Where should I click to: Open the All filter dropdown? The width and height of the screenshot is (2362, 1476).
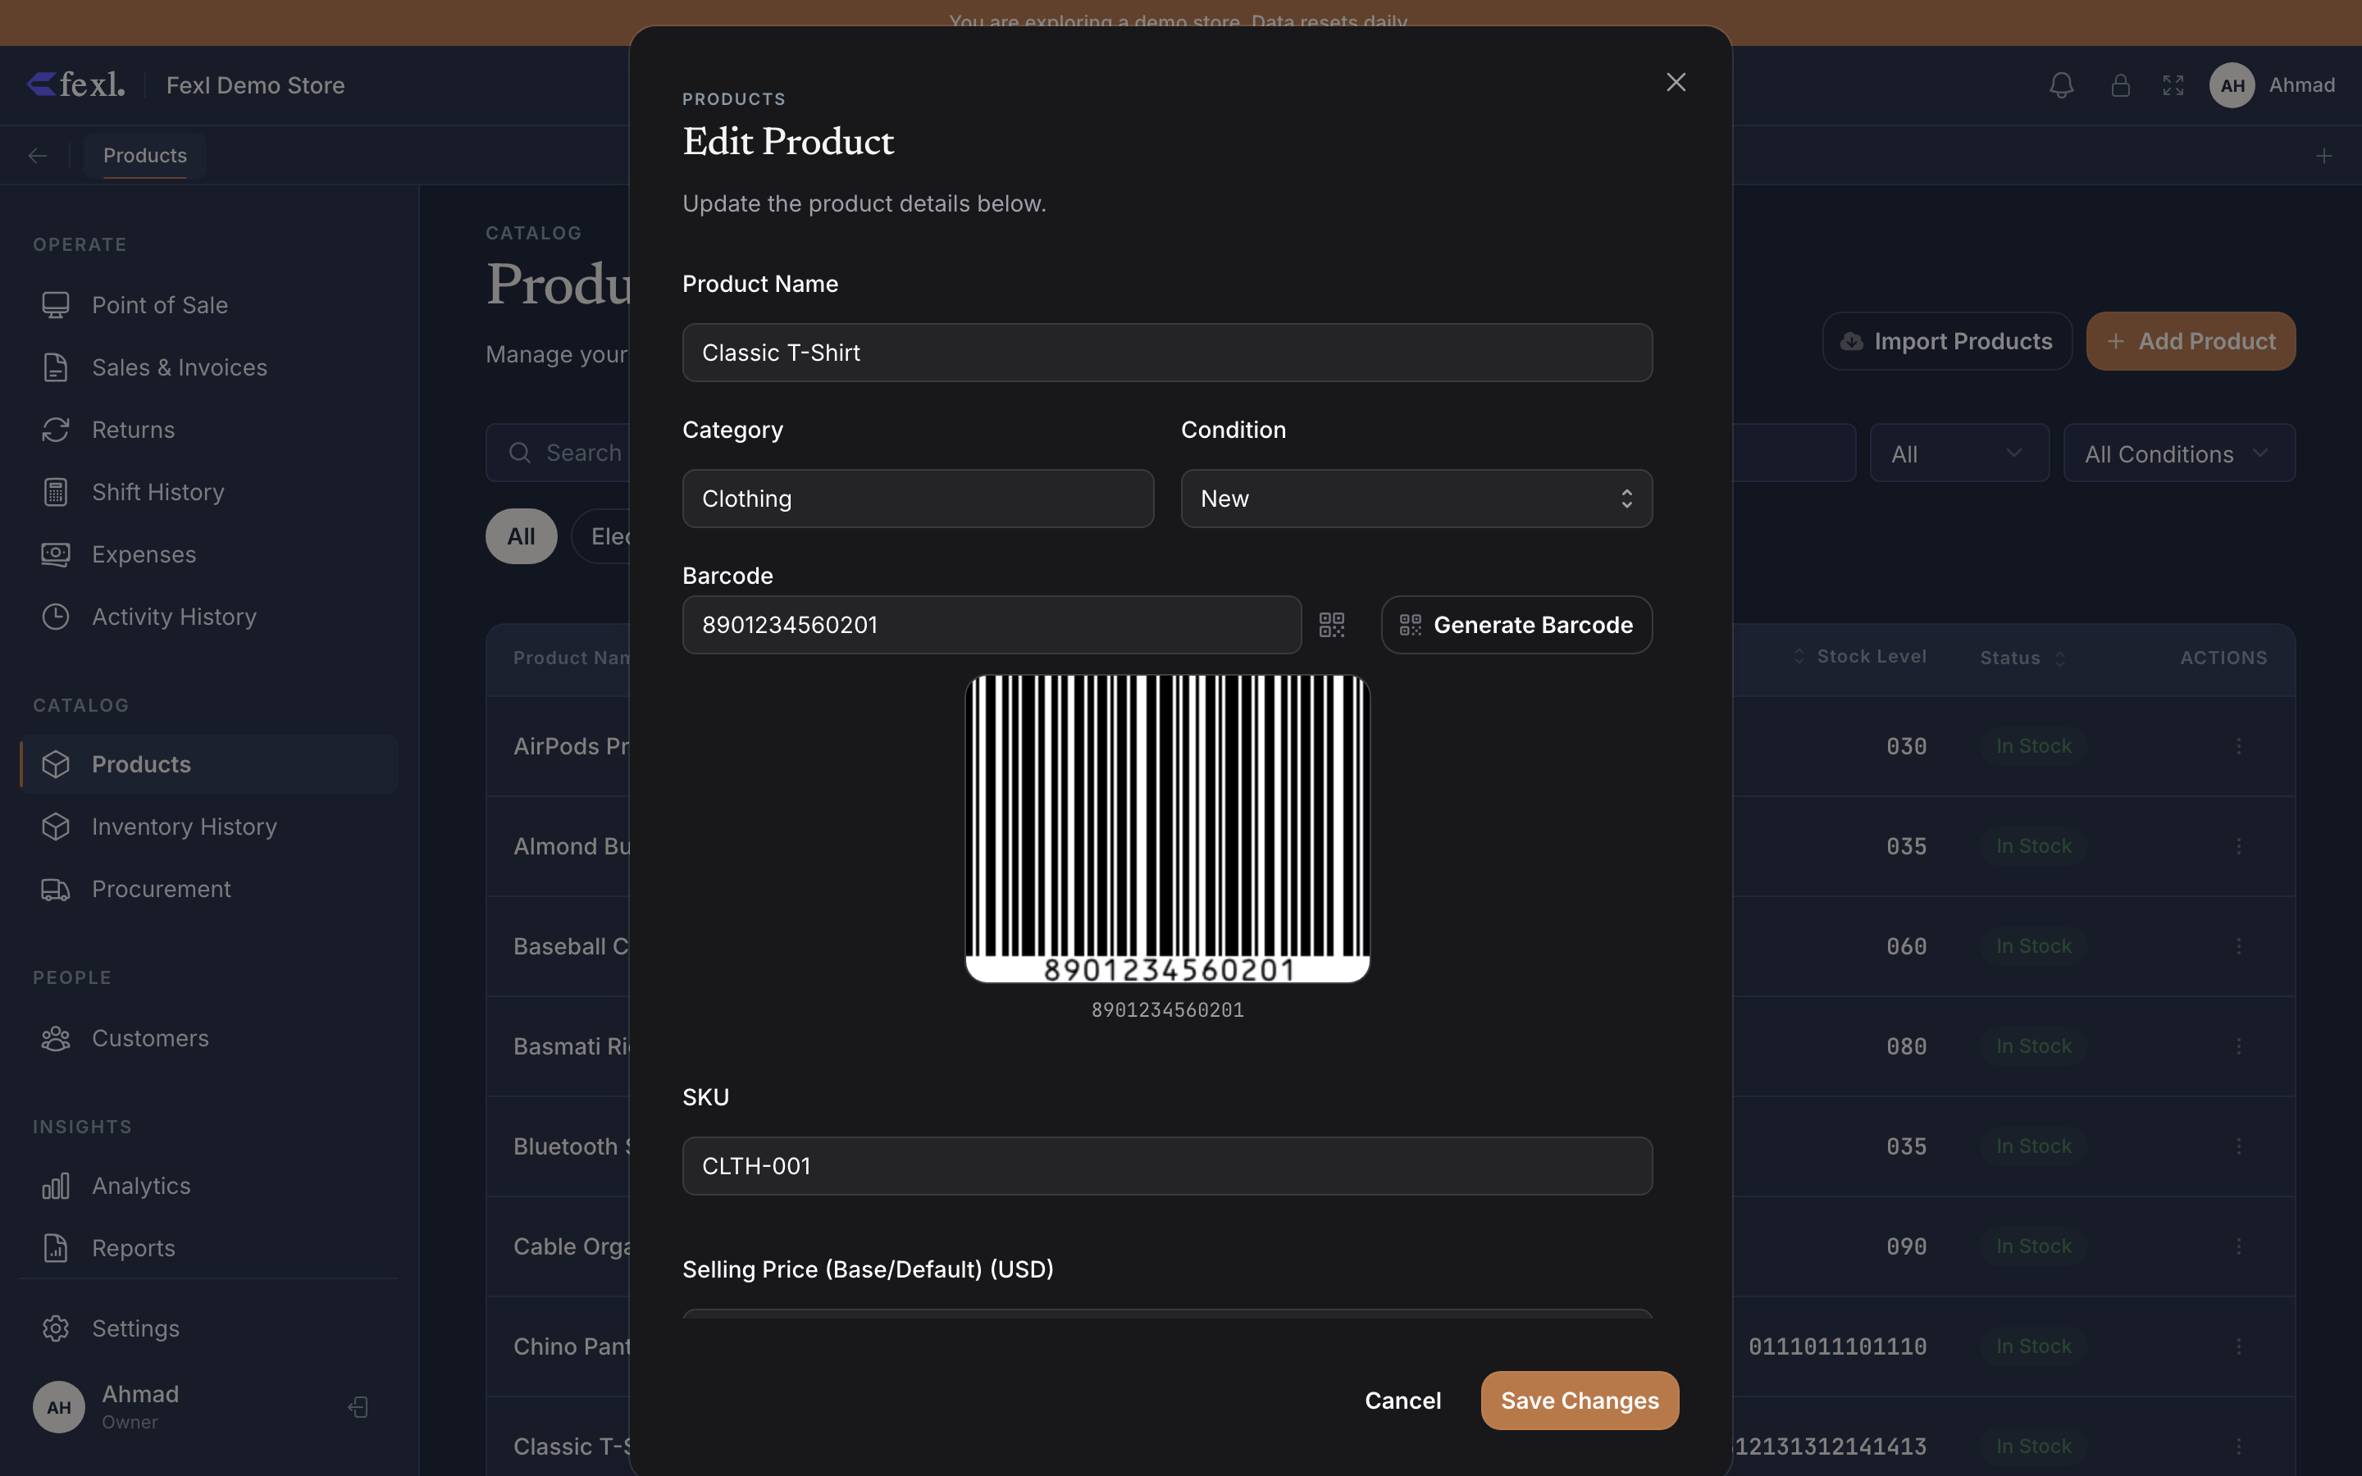click(x=1958, y=453)
